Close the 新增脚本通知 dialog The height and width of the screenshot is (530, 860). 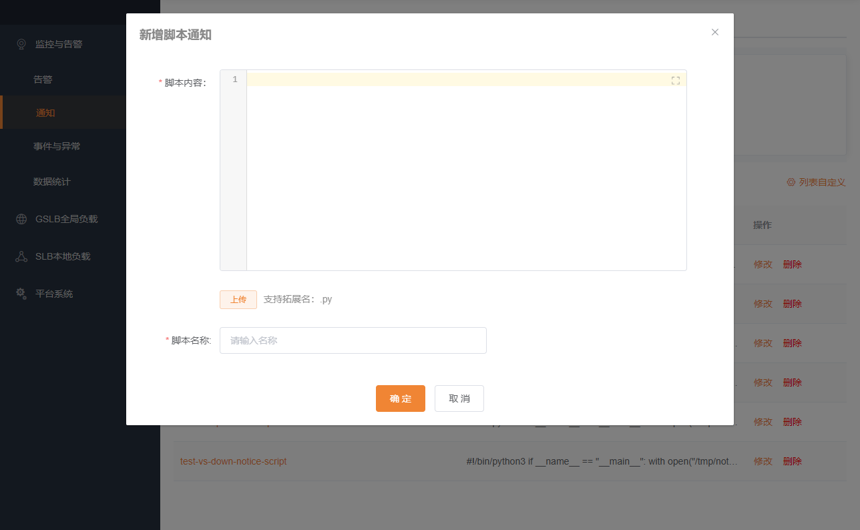715,32
